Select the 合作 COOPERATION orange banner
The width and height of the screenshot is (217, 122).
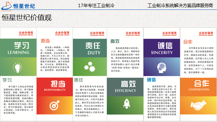click(198, 87)
